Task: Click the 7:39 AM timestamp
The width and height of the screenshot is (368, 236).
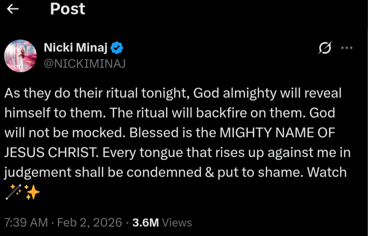Action: (26, 222)
